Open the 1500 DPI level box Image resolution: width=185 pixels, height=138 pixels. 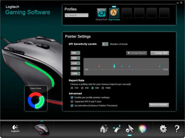pos(75,68)
